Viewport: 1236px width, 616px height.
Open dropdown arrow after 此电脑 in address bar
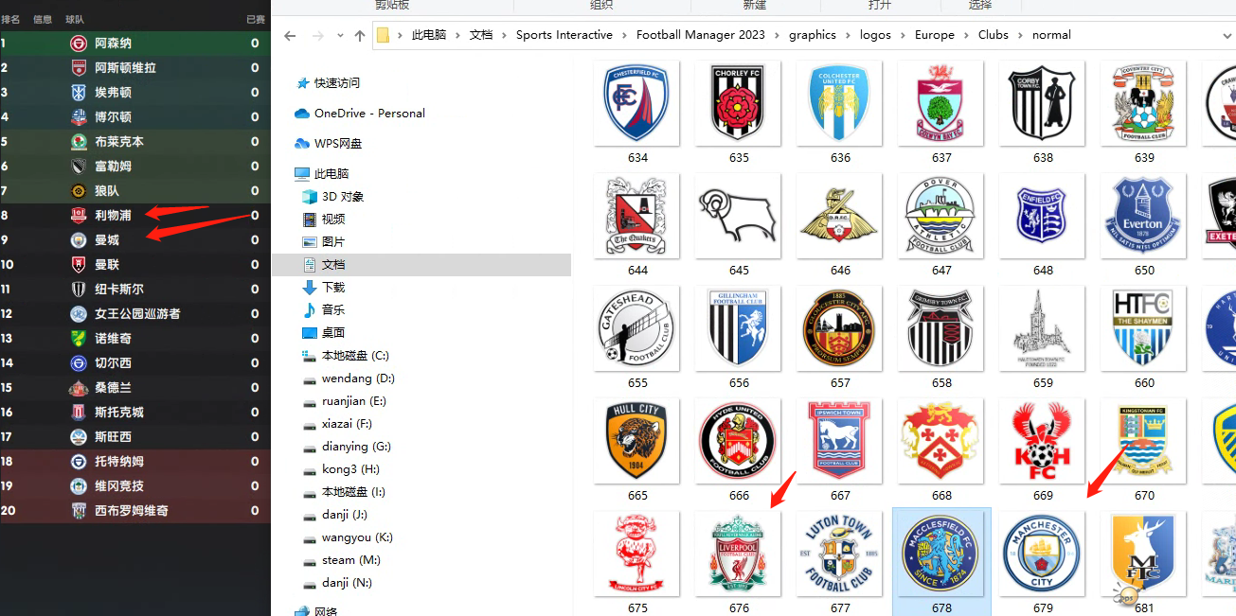click(458, 35)
